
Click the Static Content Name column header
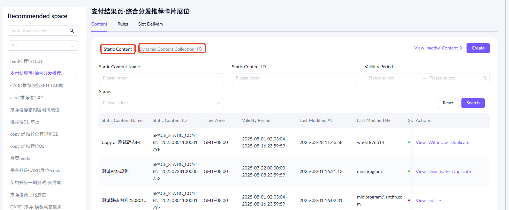coord(122,120)
